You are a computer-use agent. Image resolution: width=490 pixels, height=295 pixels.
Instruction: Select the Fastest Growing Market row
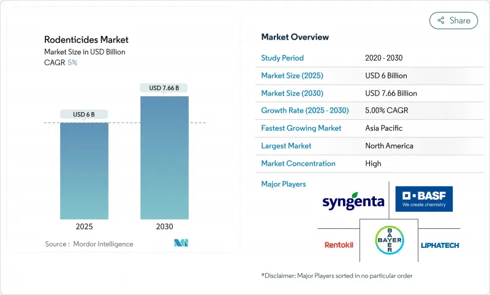coord(360,129)
